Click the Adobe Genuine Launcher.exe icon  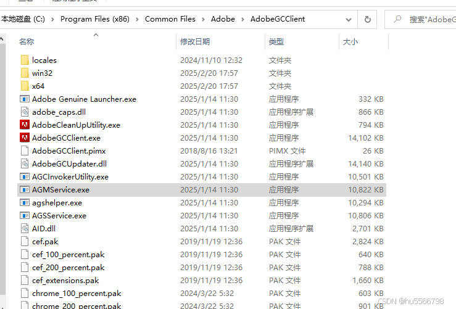tap(25, 99)
